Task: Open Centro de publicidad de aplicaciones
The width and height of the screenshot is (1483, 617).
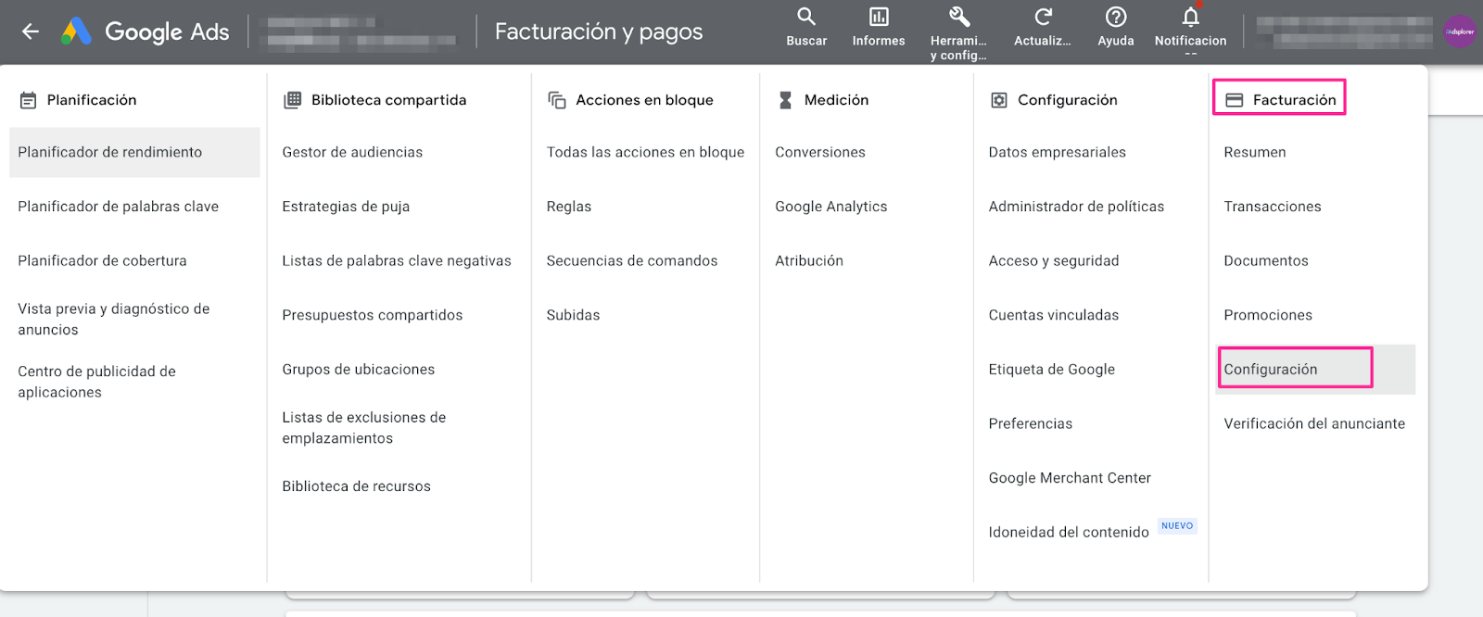Action: tap(96, 382)
